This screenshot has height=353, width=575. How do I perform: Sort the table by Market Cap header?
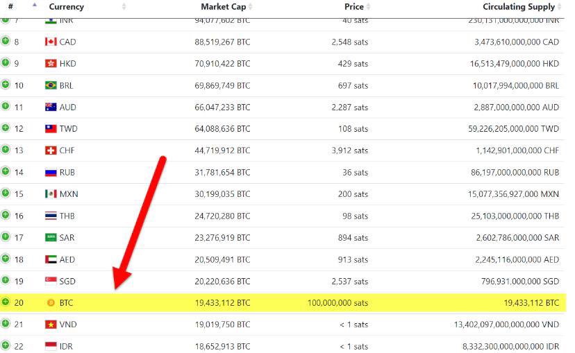(224, 7)
